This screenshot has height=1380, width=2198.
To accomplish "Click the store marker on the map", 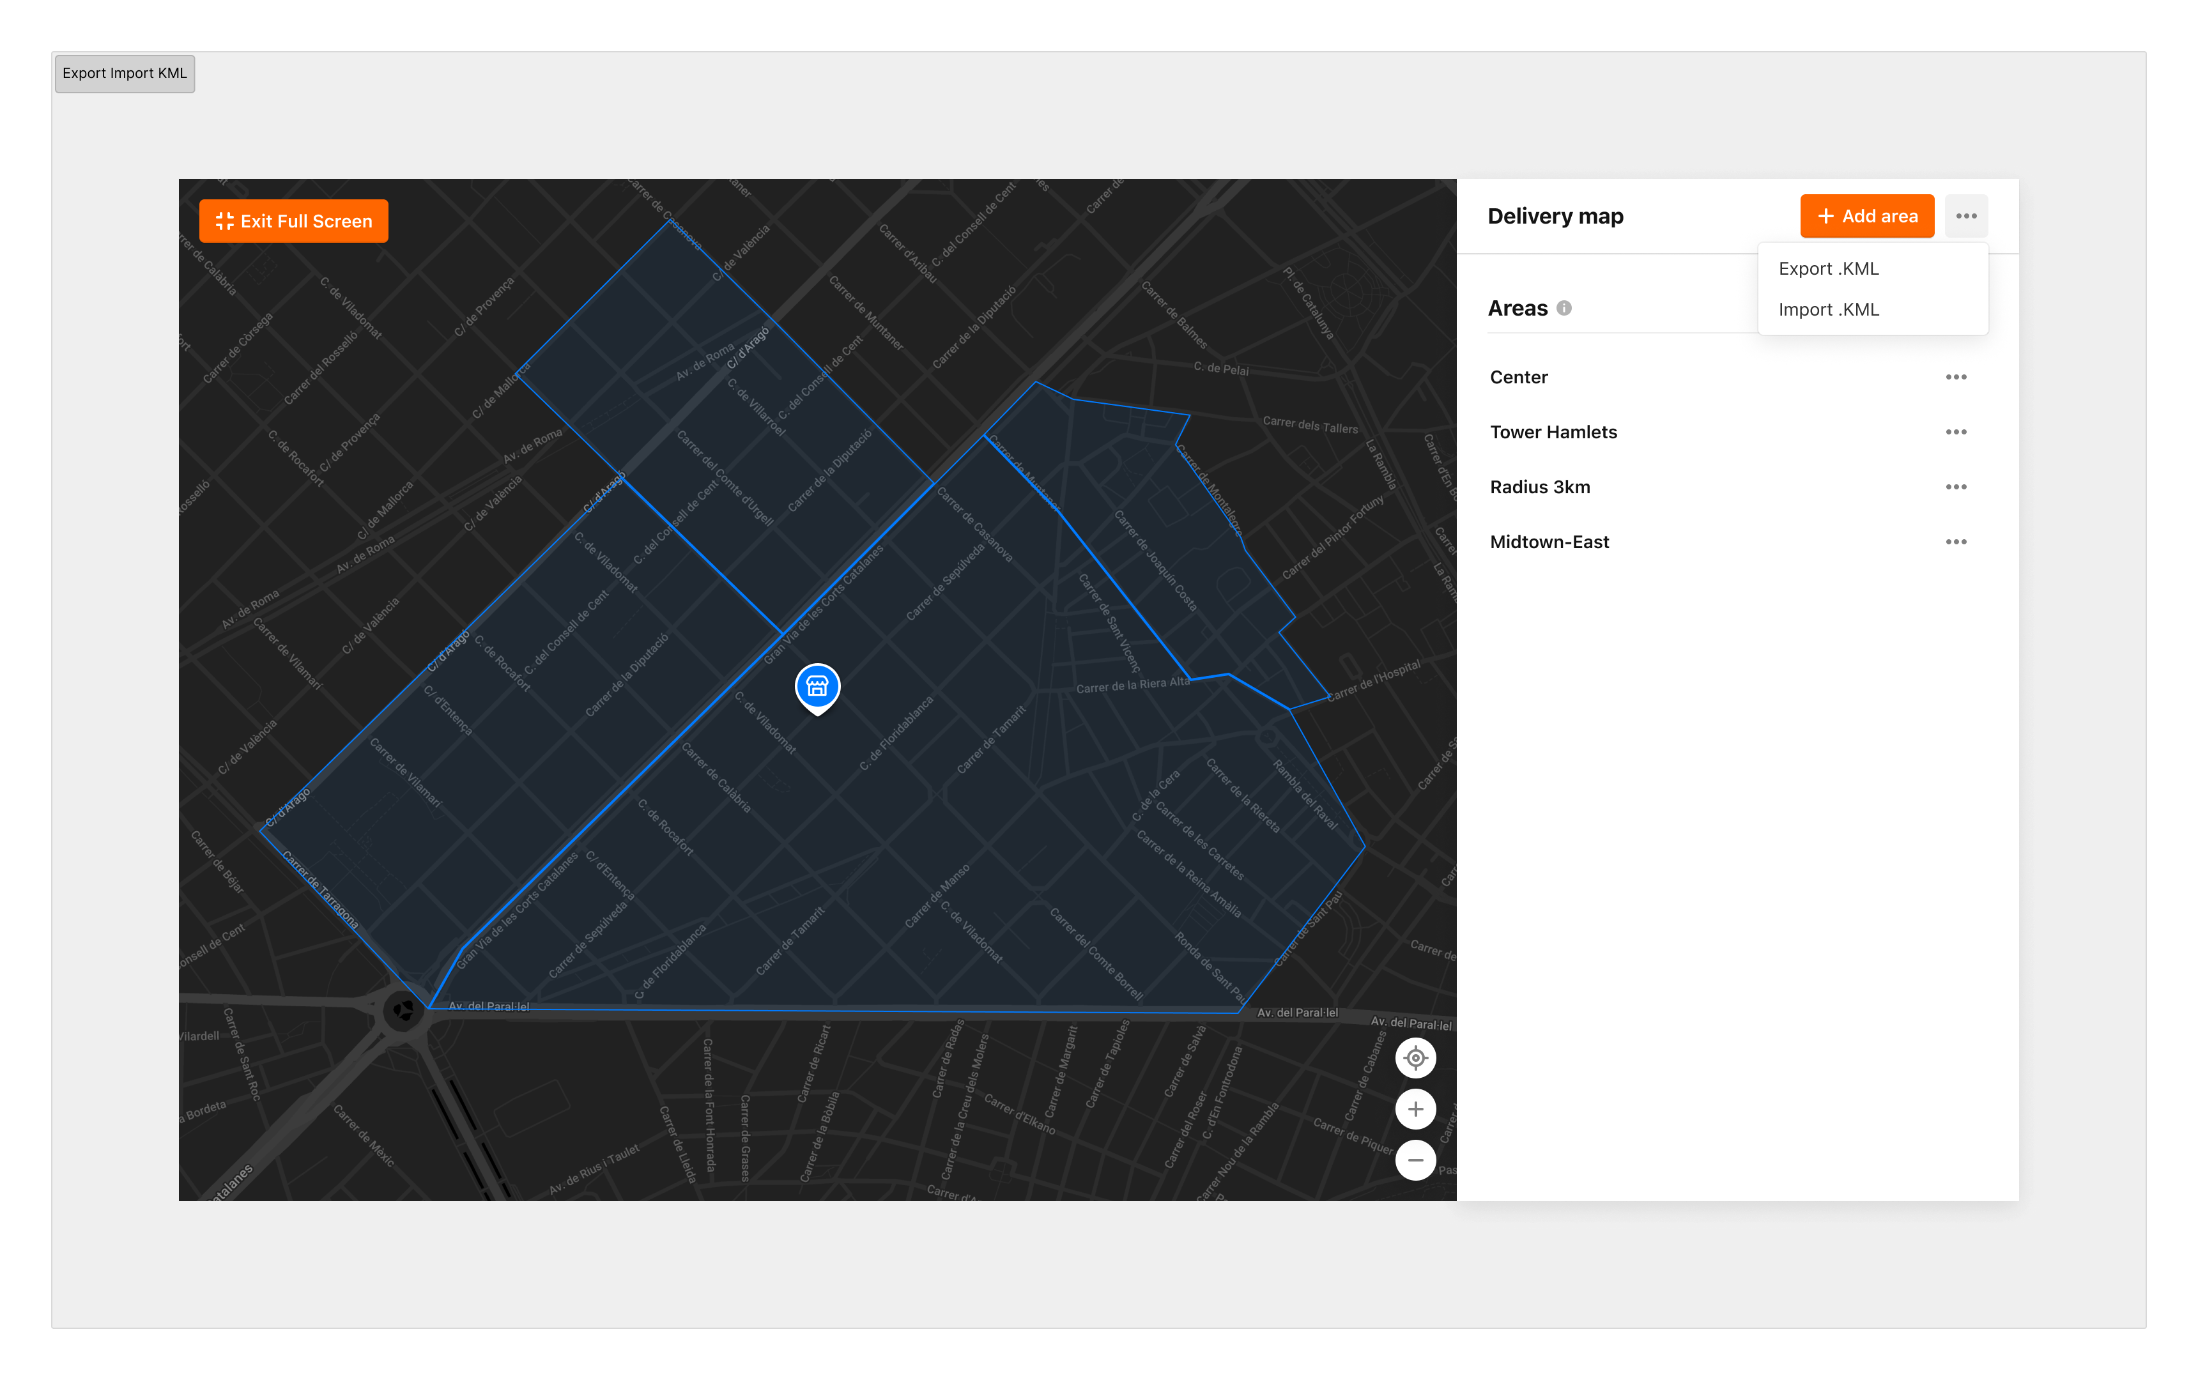I will [817, 686].
